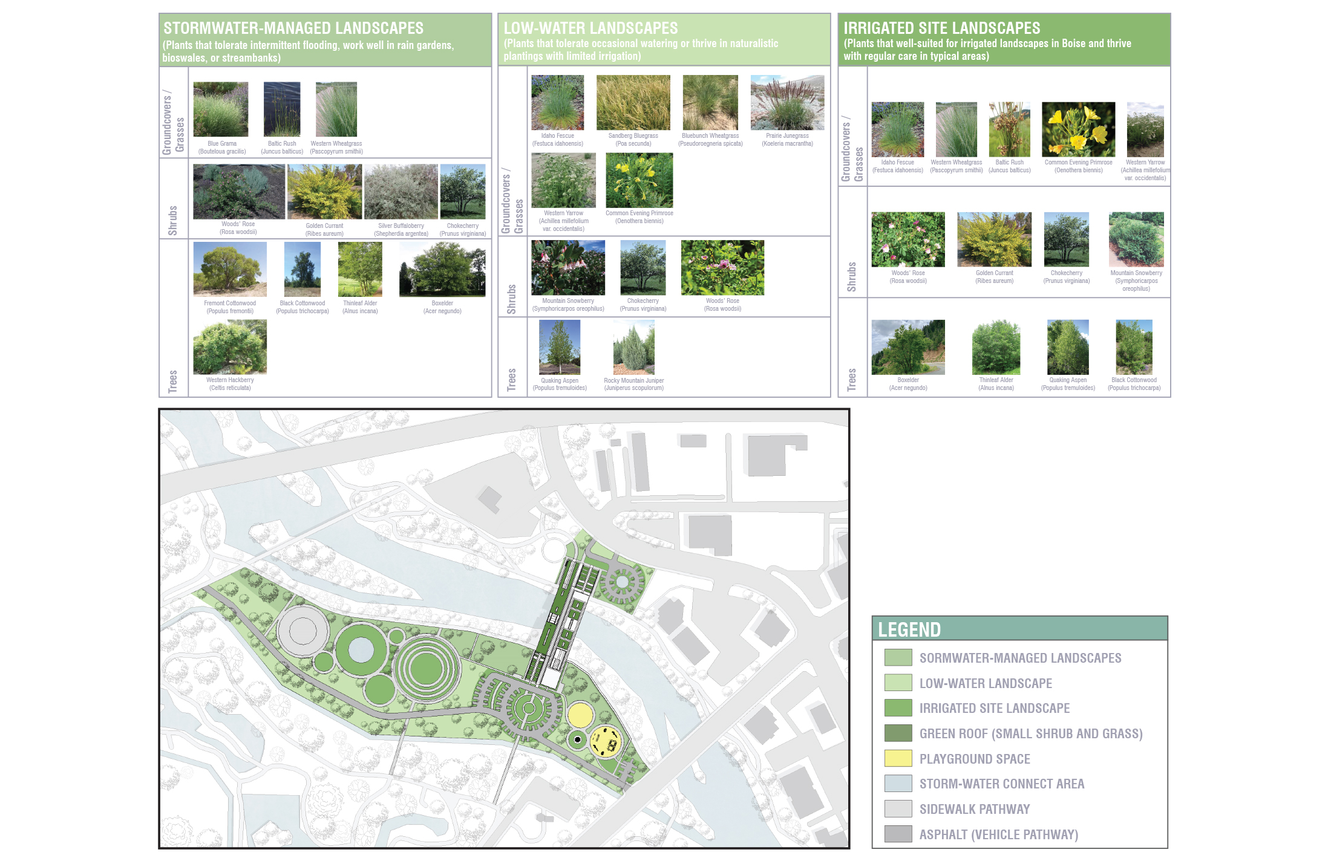The width and height of the screenshot is (1331, 861).
Task: Click the Prairie Junegrass image
Action: pos(787,103)
